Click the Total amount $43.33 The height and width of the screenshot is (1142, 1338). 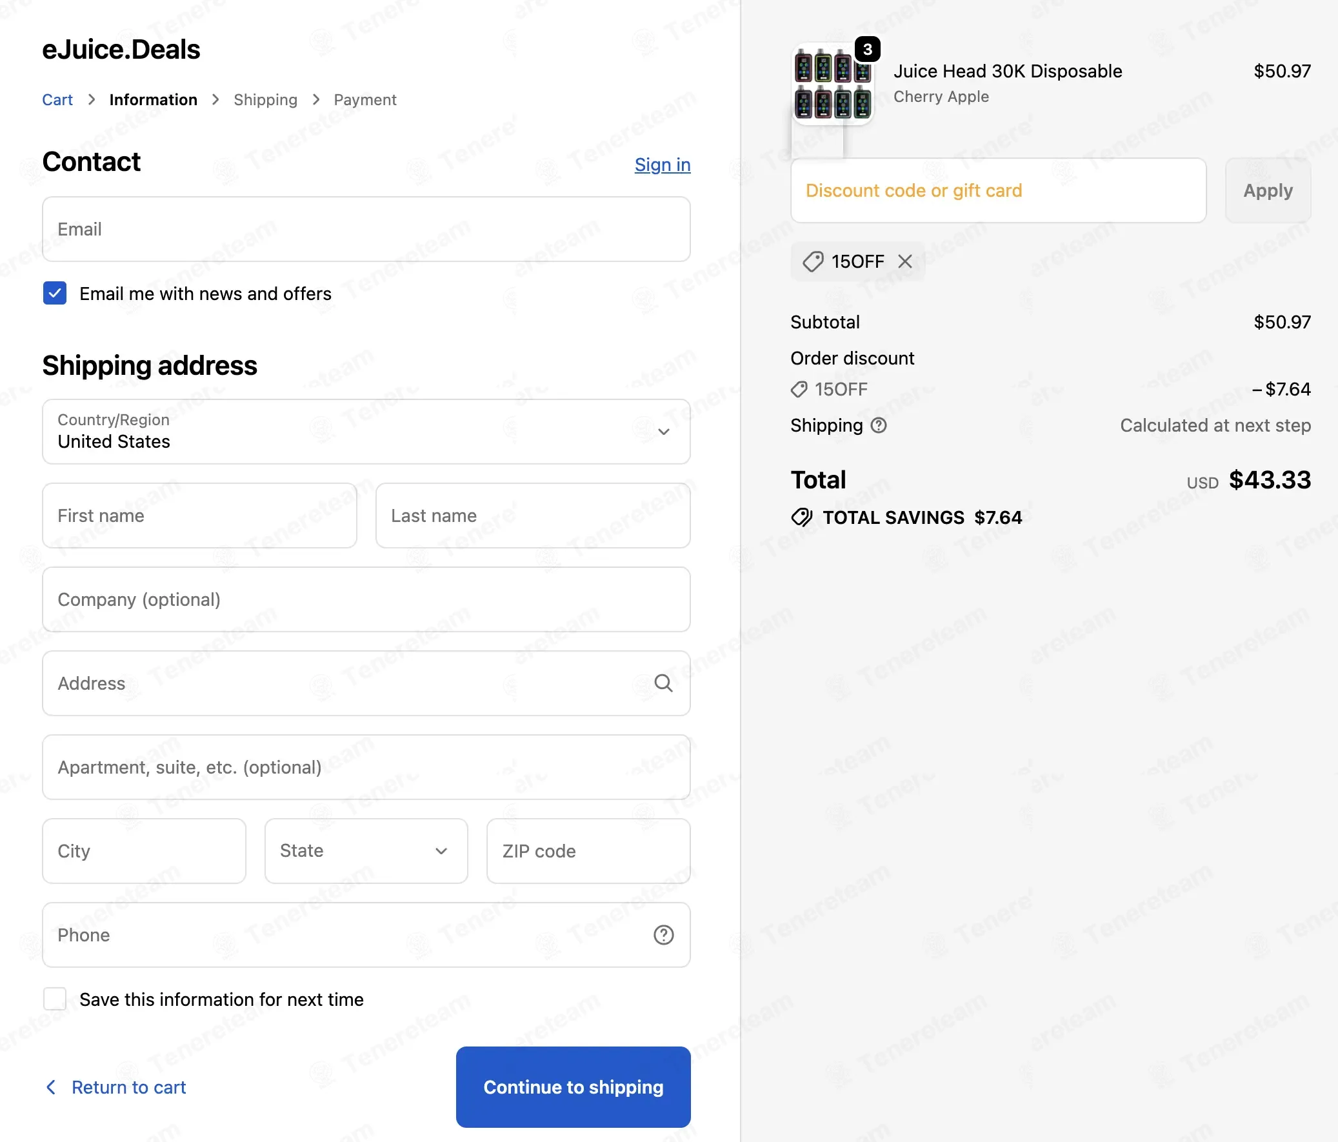(x=1270, y=479)
